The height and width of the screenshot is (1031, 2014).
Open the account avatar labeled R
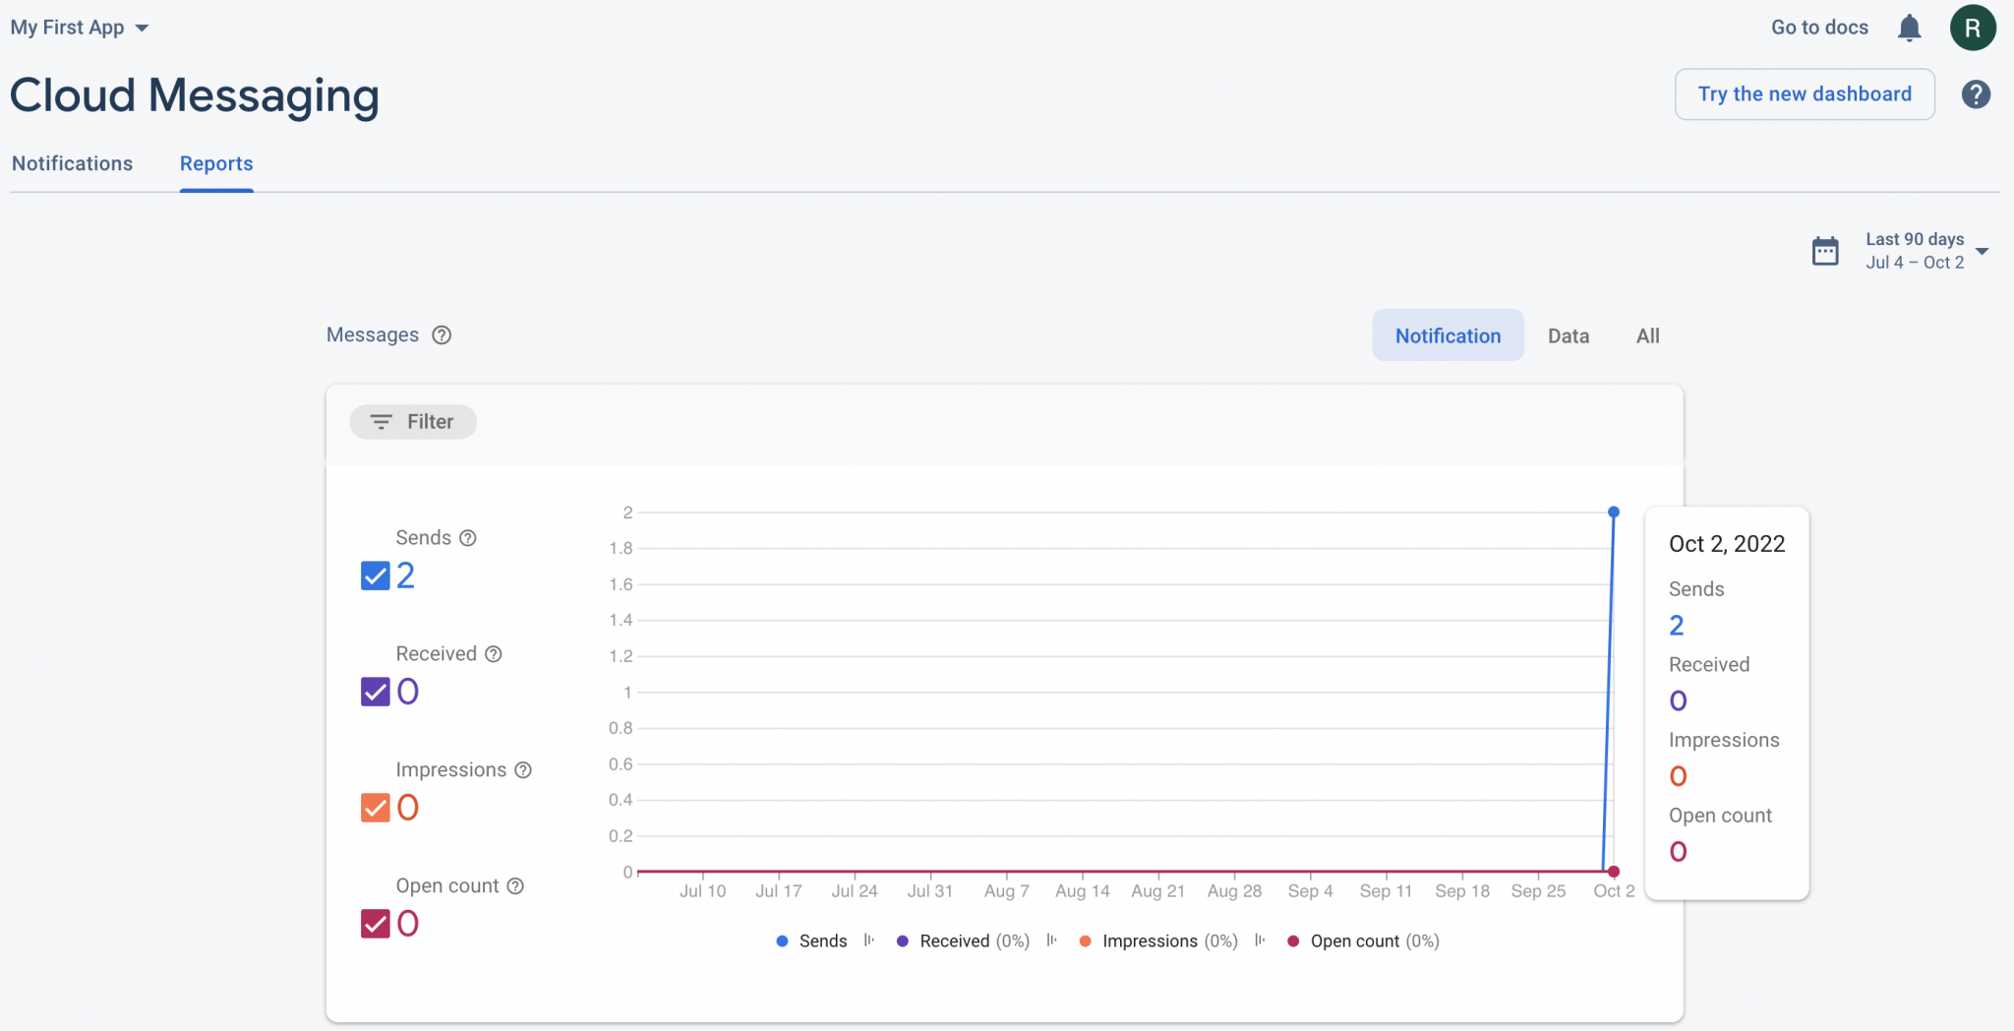click(1973, 28)
